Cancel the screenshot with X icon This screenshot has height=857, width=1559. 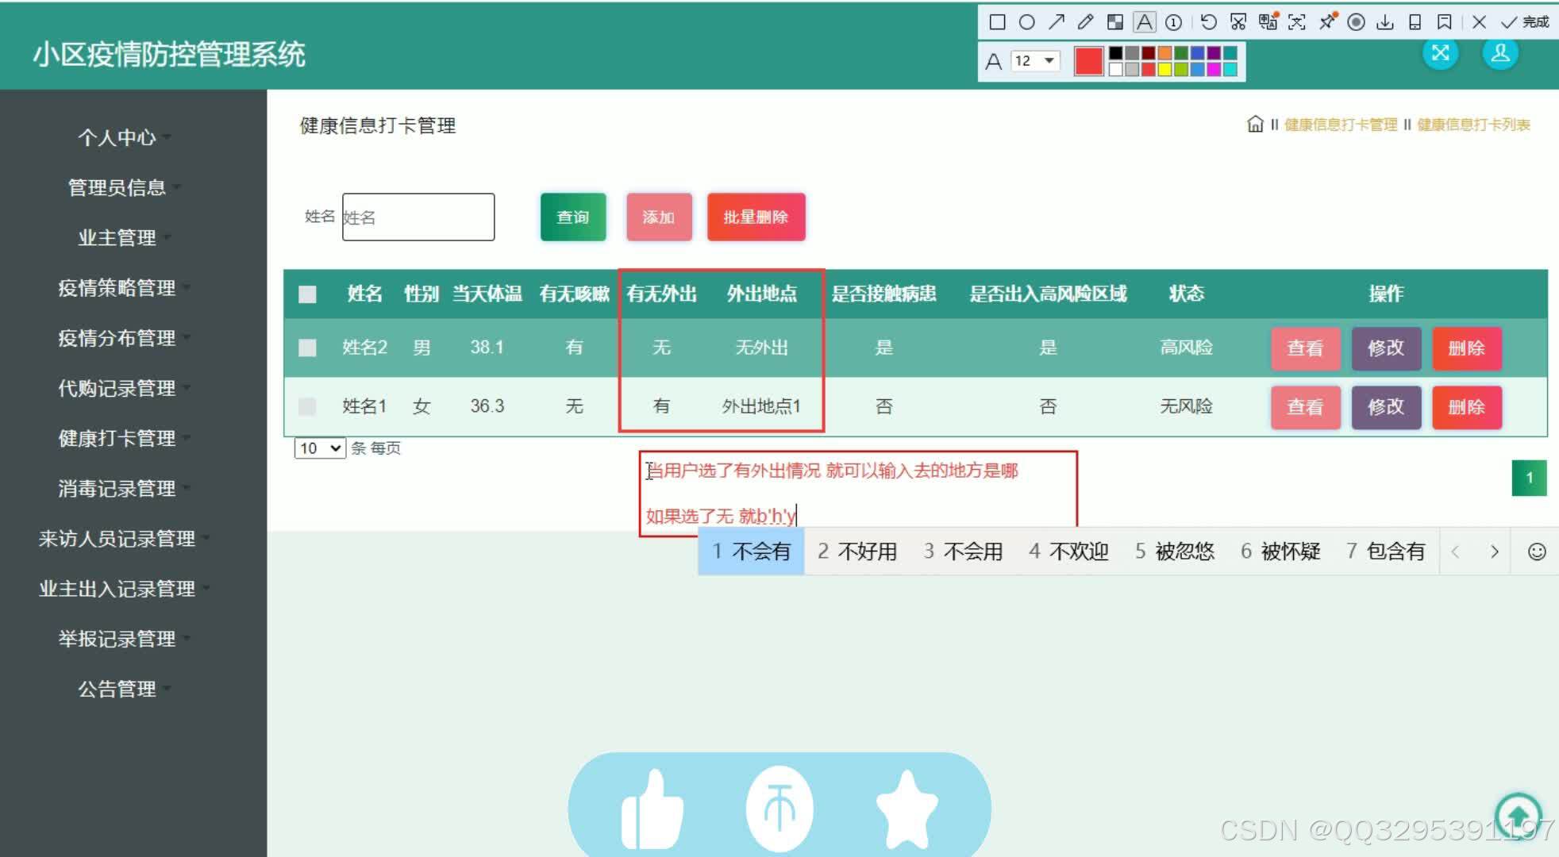click(x=1478, y=22)
